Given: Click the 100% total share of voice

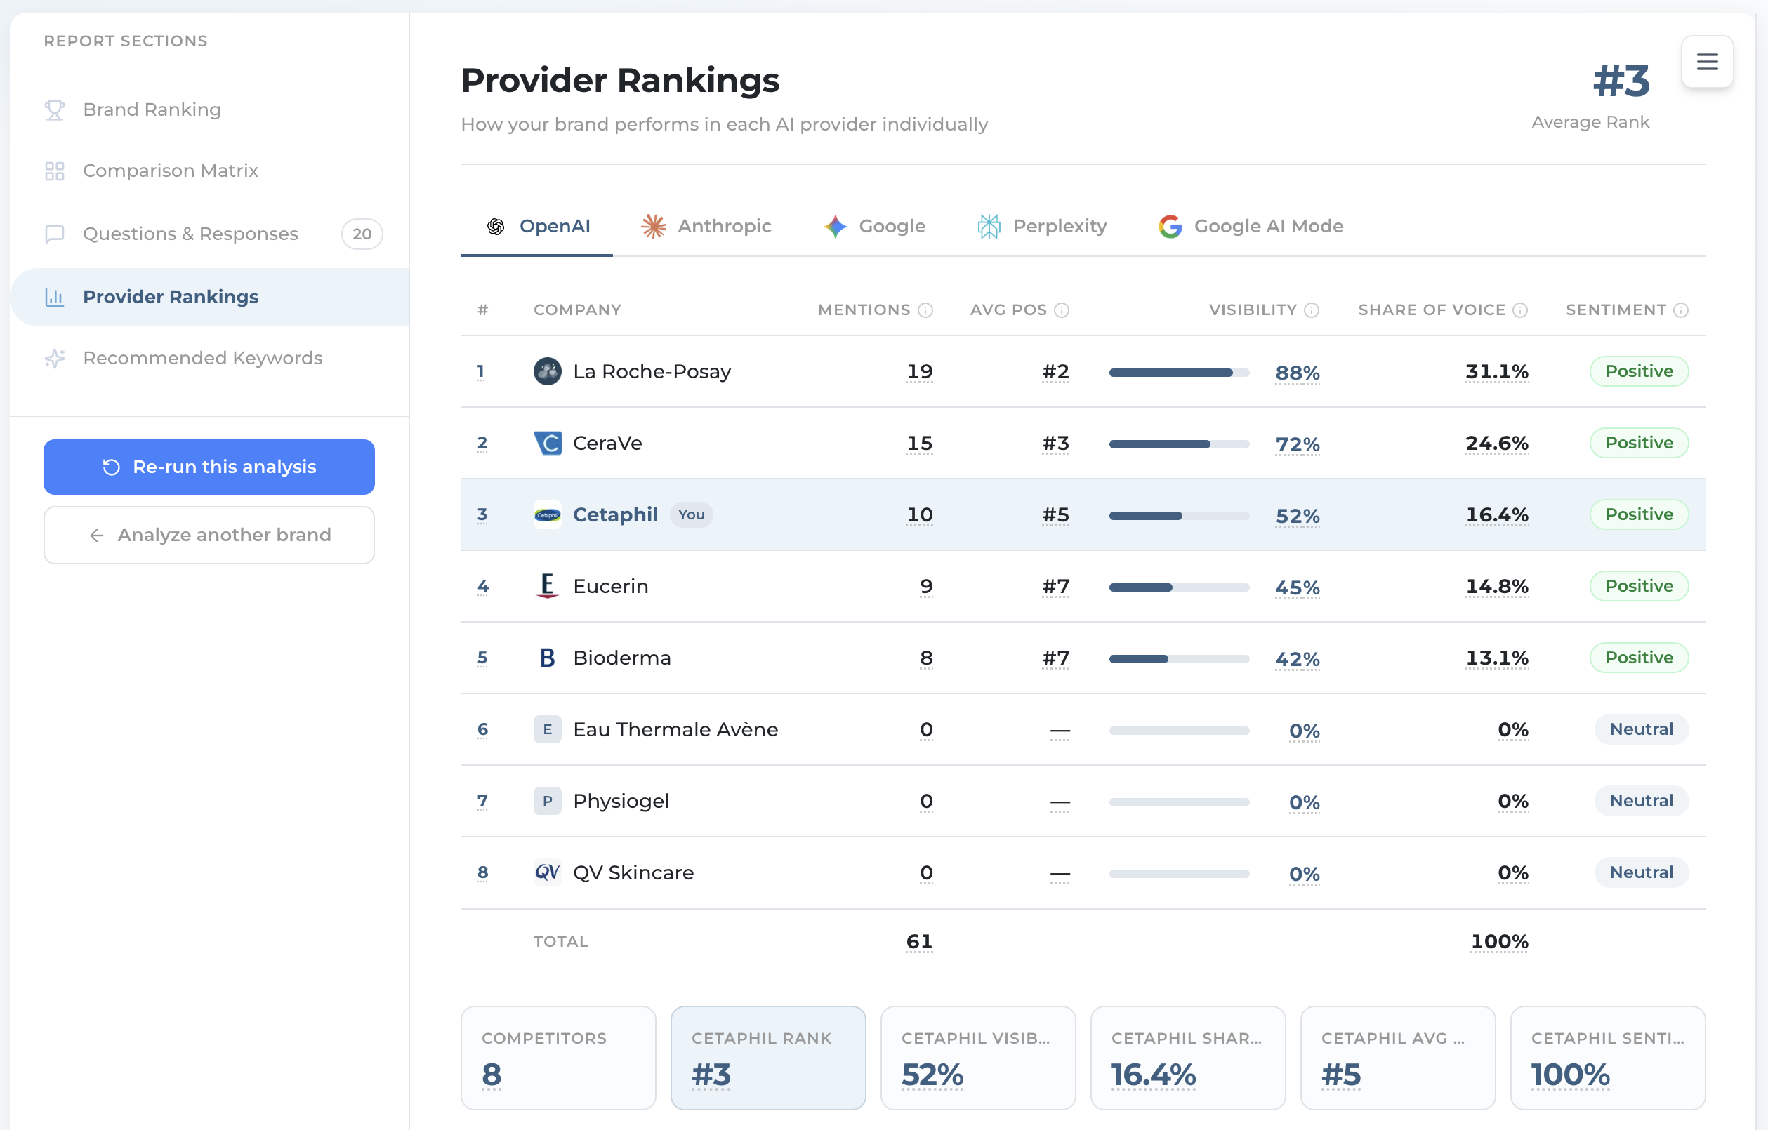Looking at the screenshot, I should pyautogui.click(x=1500, y=942).
